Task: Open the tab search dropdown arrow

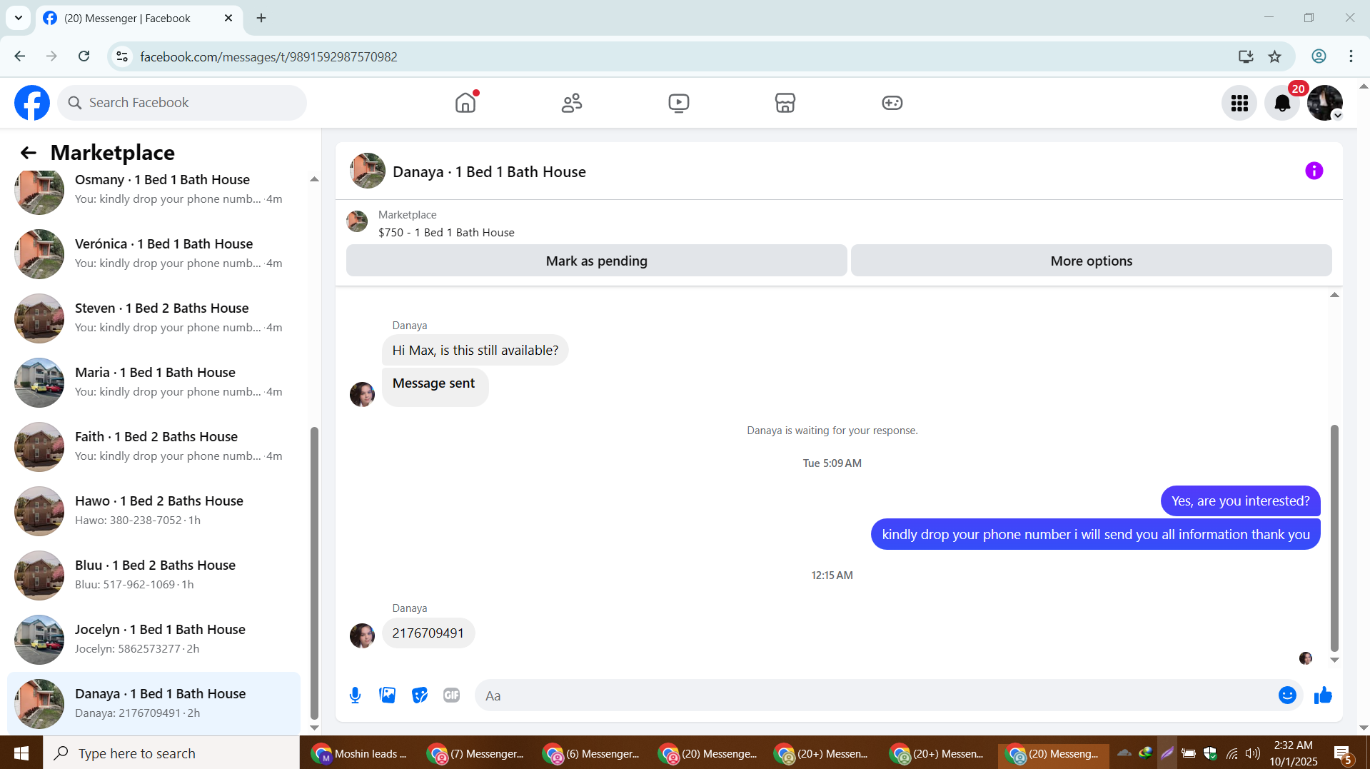Action: 19,18
